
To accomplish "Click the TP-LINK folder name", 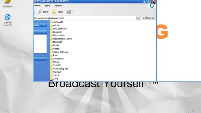I will pos(57,65).
